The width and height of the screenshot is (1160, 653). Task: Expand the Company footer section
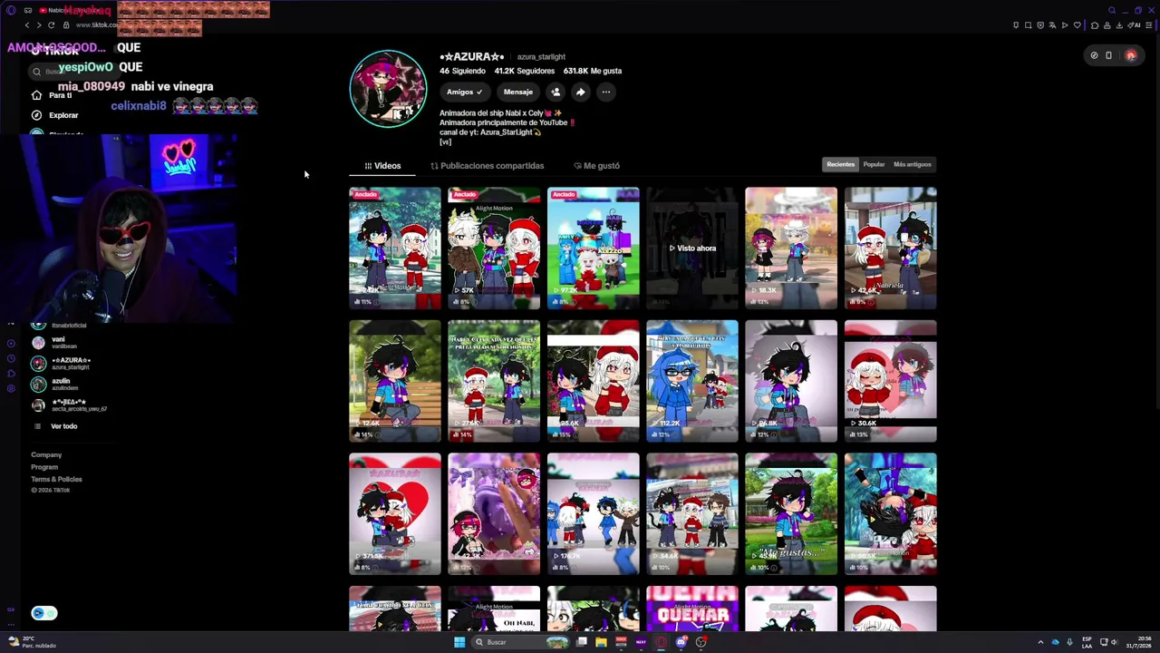point(46,455)
